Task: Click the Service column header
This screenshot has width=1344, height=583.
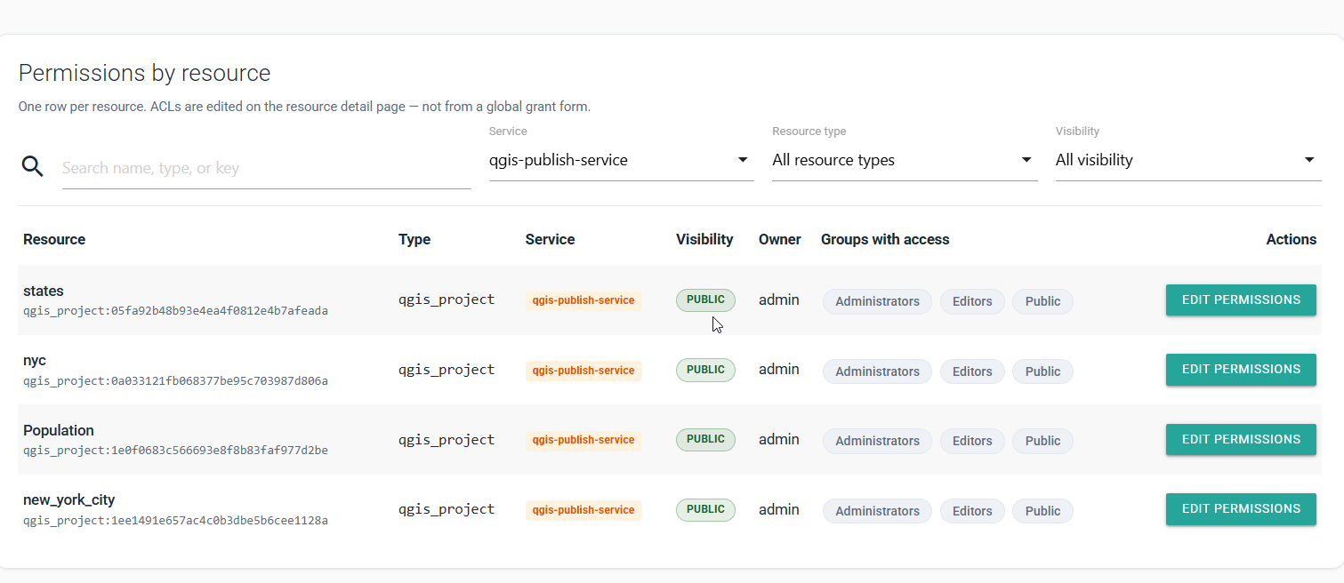Action: [x=550, y=239]
